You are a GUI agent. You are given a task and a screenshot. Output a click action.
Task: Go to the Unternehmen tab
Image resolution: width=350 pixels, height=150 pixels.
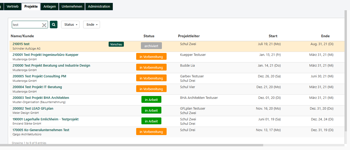coord(72,7)
